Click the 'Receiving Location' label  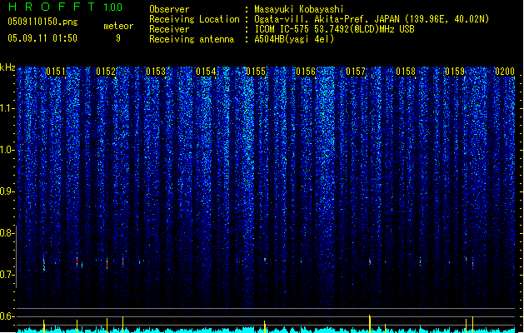click(x=194, y=19)
